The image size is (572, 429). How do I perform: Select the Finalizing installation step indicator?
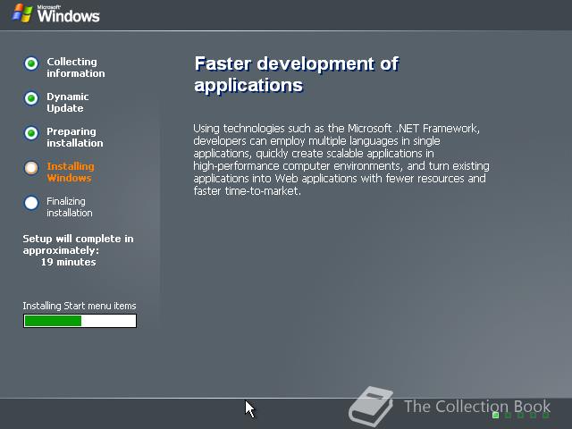pos(31,203)
